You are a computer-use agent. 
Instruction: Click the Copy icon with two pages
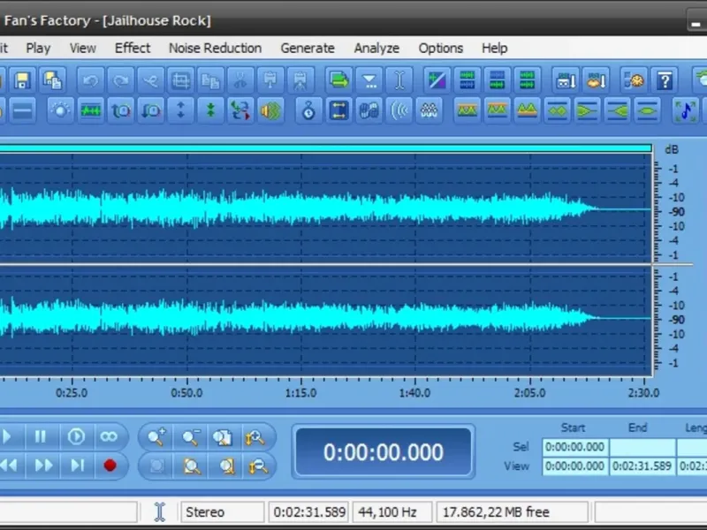(210, 80)
